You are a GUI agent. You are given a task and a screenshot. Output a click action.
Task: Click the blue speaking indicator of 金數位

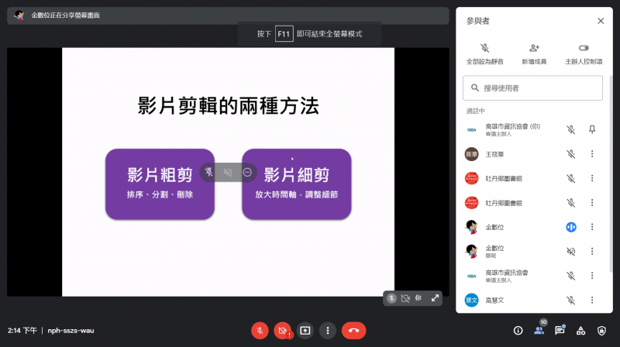[571, 227]
